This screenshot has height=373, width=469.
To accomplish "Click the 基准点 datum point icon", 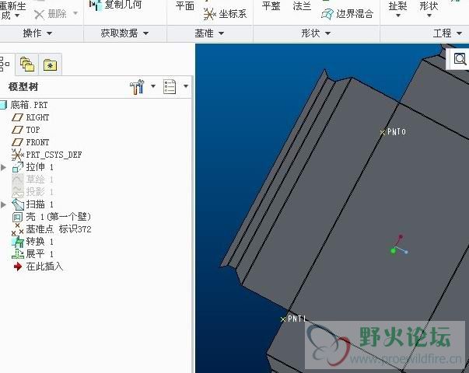I will click(x=17, y=229).
